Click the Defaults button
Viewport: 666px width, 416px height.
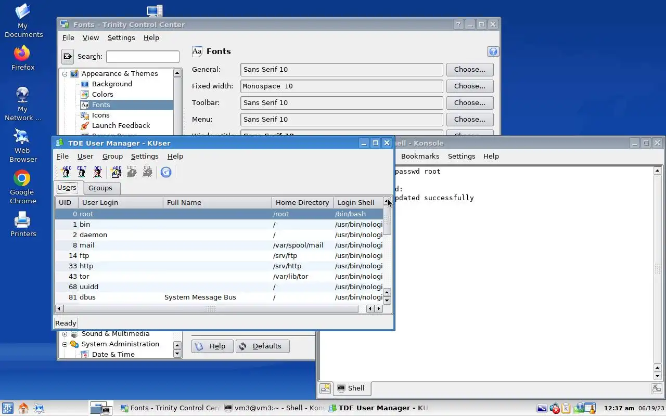(x=263, y=346)
